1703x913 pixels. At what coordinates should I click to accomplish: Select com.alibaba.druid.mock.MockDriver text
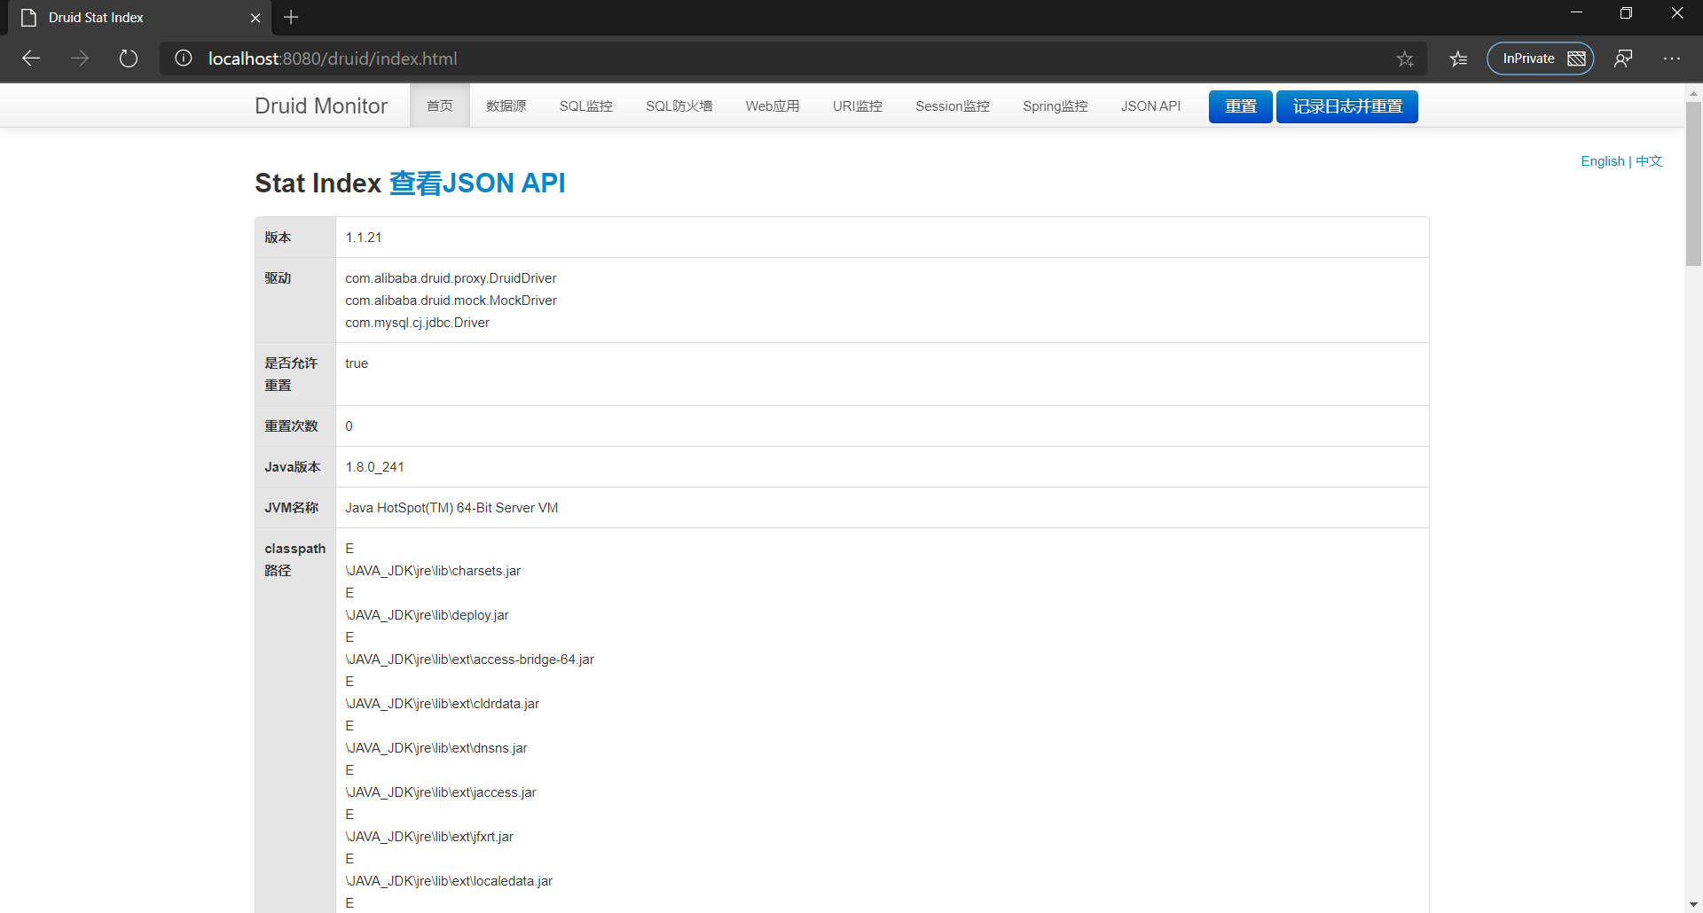(451, 300)
